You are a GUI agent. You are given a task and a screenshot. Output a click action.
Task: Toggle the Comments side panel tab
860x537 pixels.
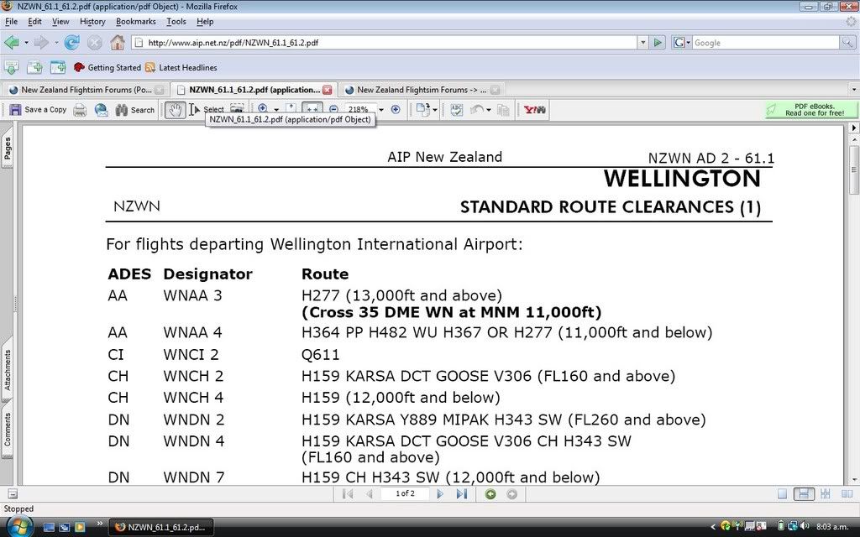pyautogui.click(x=8, y=429)
